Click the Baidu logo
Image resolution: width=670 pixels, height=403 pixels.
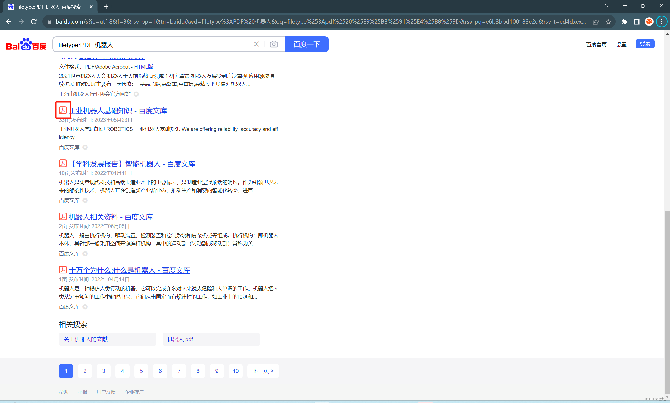(26, 44)
